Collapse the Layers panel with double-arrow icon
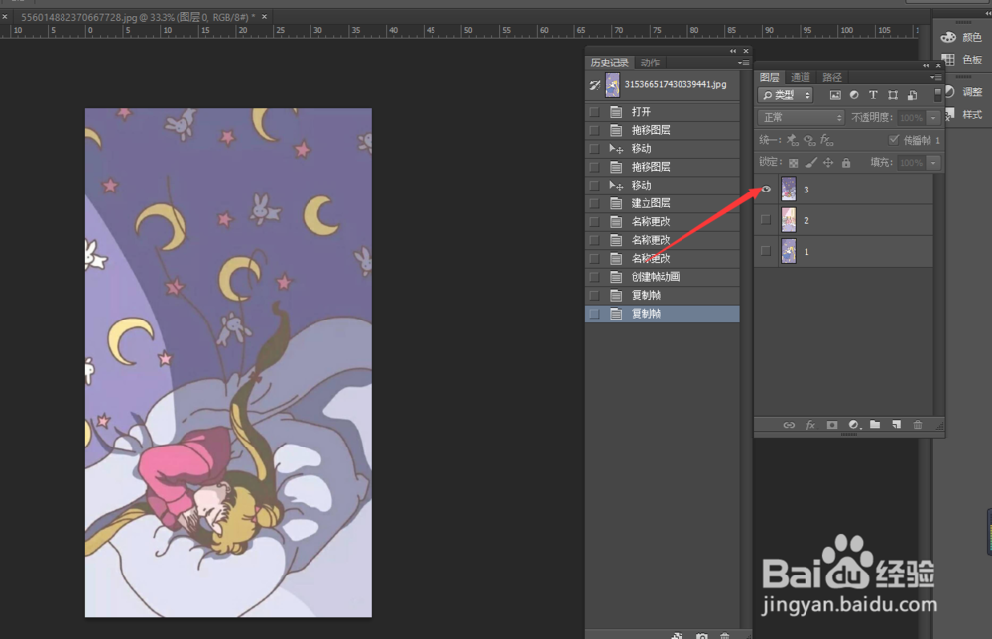This screenshot has width=992, height=639. click(926, 65)
